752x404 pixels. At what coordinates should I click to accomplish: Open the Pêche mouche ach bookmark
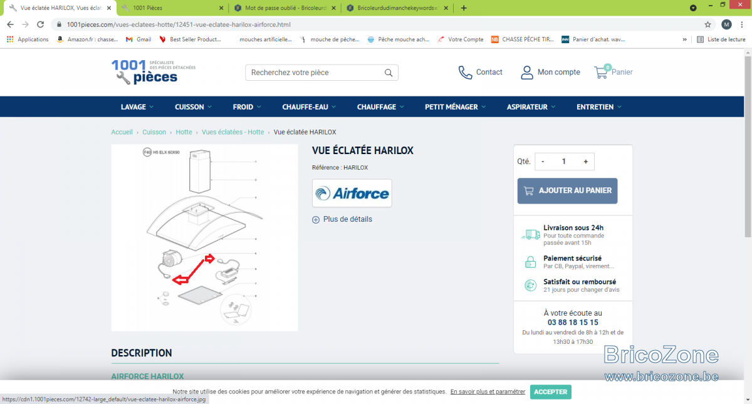(x=399, y=39)
